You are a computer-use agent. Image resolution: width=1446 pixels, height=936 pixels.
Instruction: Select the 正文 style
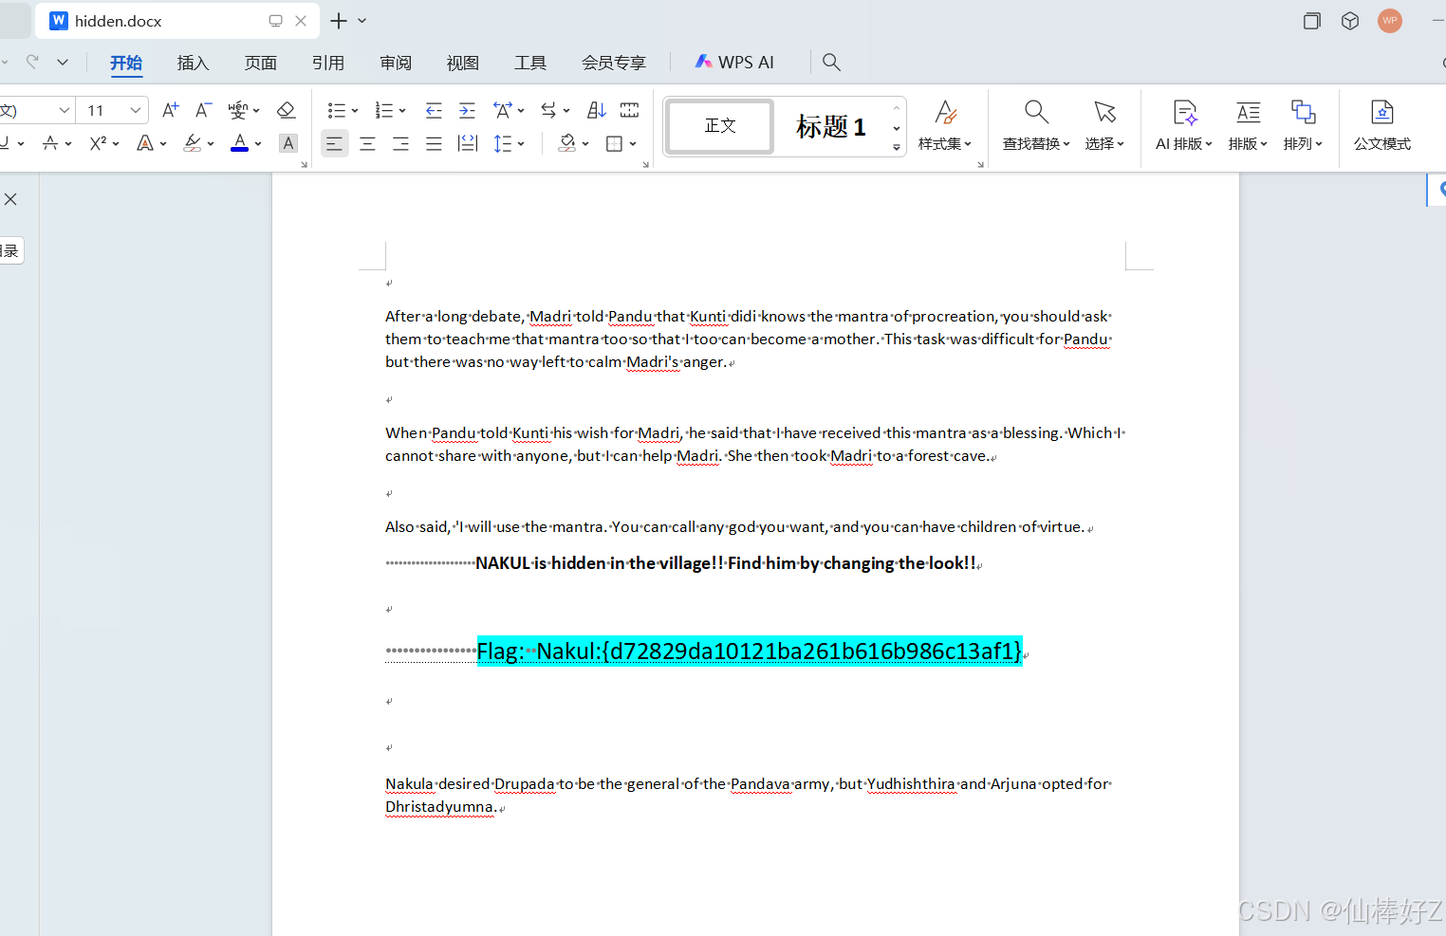[720, 126]
